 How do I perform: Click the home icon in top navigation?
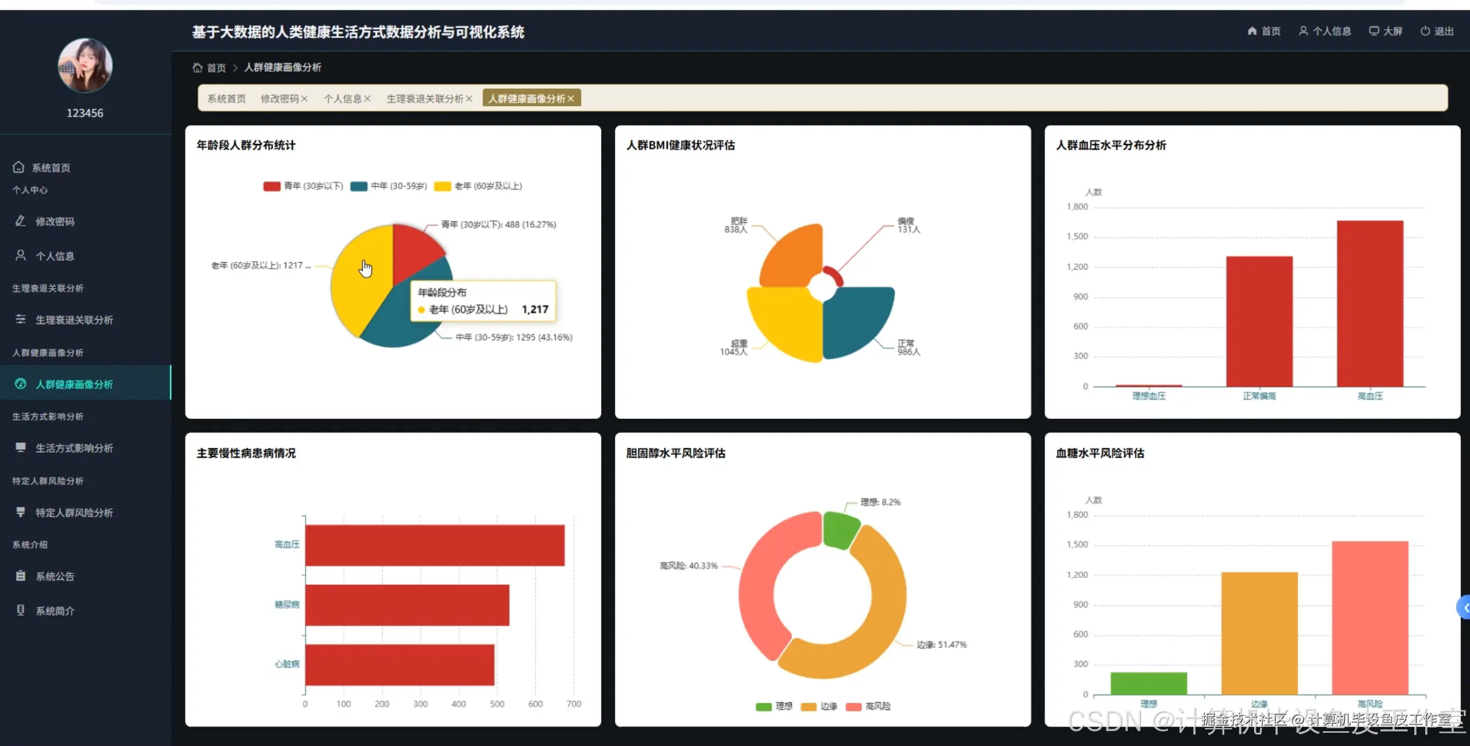(1252, 31)
